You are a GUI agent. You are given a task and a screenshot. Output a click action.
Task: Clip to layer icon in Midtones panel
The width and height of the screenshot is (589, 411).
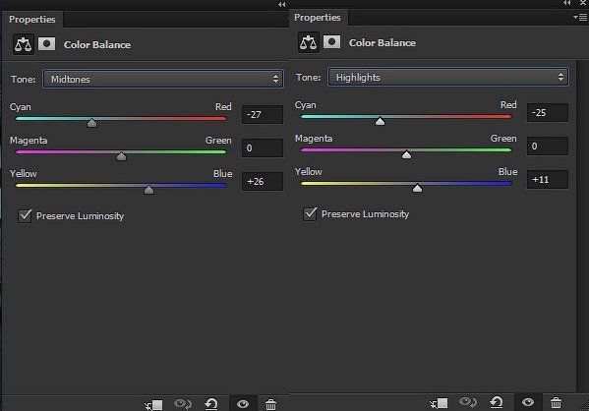click(x=154, y=404)
